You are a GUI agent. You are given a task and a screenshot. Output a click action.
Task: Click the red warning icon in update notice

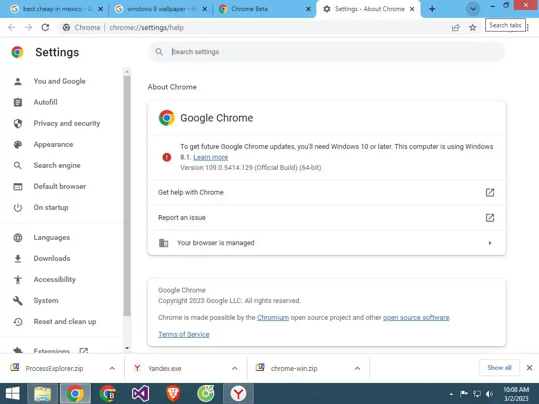click(x=167, y=157)
